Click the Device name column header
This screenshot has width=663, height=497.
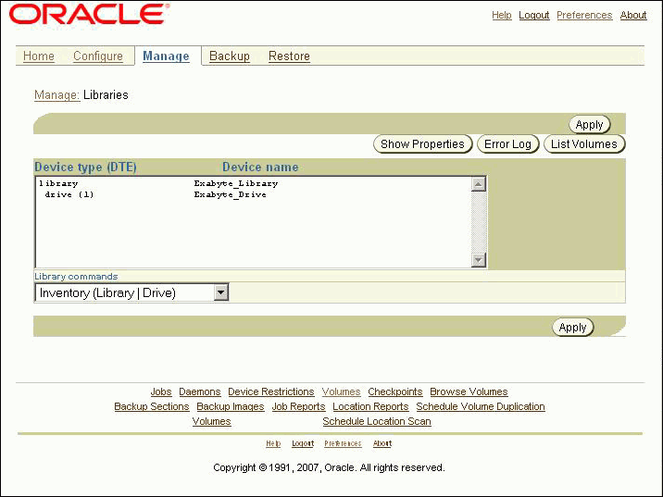(260, 167)
